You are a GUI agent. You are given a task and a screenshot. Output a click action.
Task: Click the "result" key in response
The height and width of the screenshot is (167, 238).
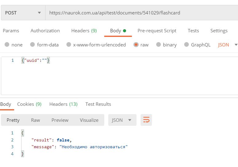click(x=42, y=140)
